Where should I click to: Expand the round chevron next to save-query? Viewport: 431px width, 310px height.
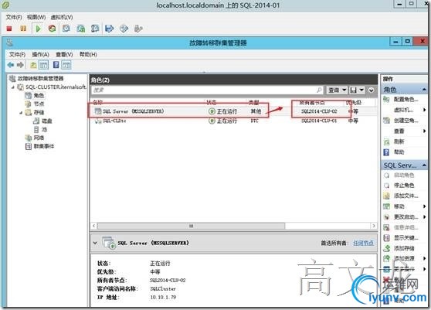(x=371, y=90)
